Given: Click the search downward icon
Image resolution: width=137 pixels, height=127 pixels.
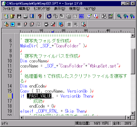Looking at the screenshot, I should click(x=132, y=16).
